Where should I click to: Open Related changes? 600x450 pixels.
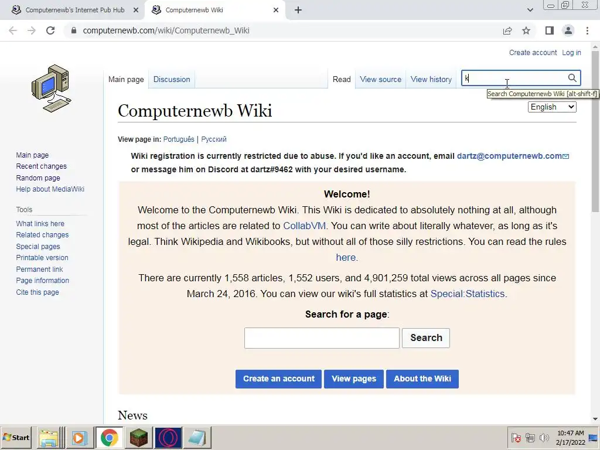[x=42, y=234]
